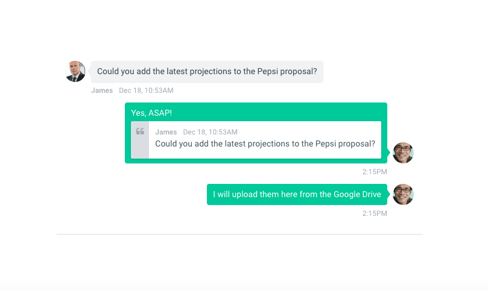Select the 'I will upload them here' green bubble

coord(297,194)
